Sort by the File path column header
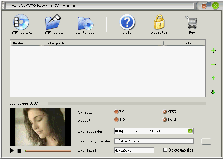The height and width of the screenshot is (159, 223). point(102,43)
